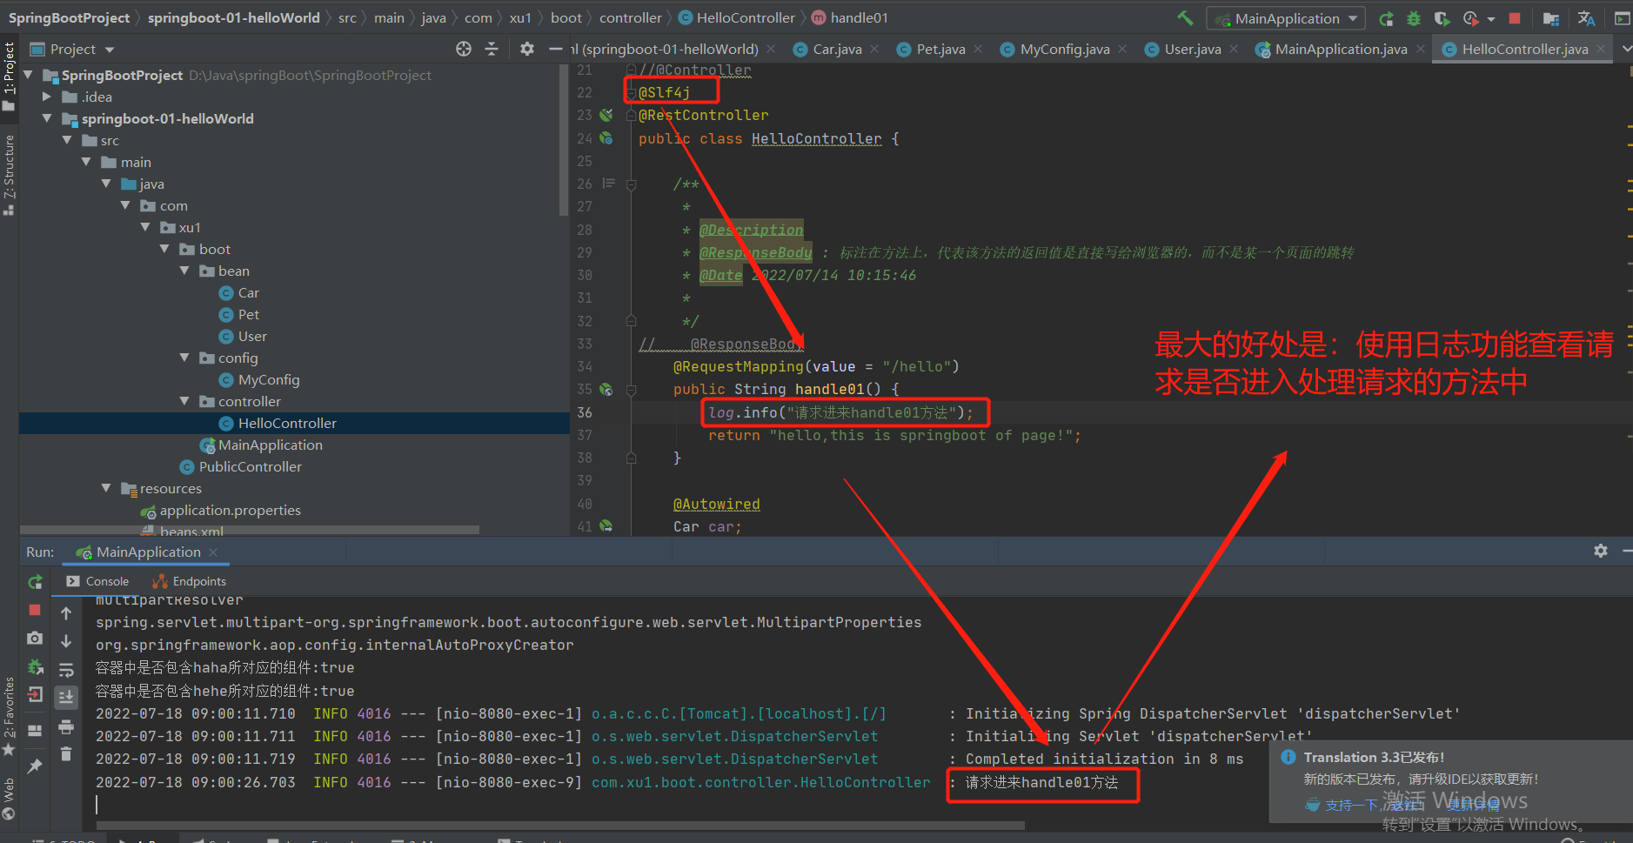1633x843 pixels.
Task: Select PublicController in the project tree
Action: coord(251,466)
